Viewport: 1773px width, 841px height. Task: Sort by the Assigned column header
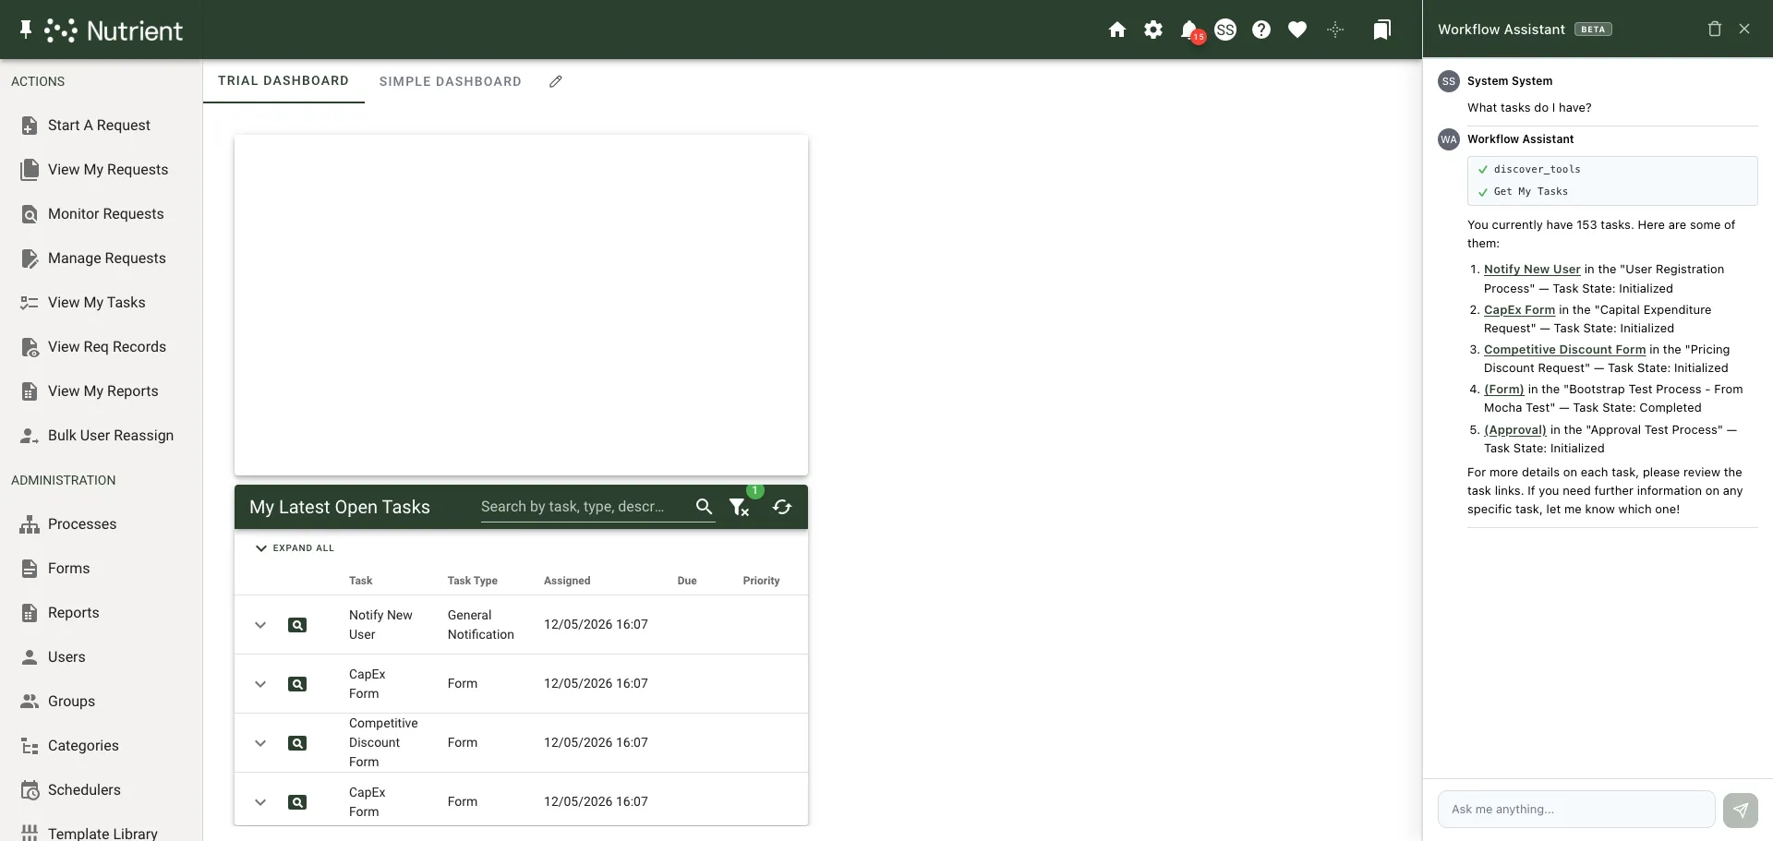coord(567,581)
